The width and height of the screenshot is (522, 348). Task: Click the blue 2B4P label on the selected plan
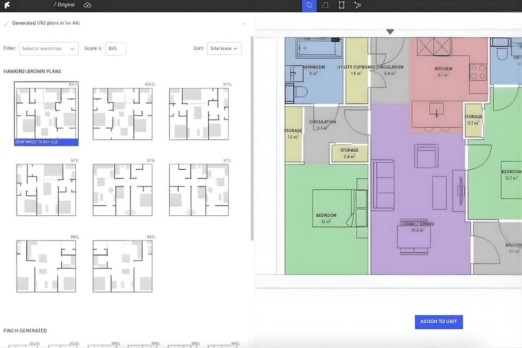pyautogui.click(x=46, y=142)
